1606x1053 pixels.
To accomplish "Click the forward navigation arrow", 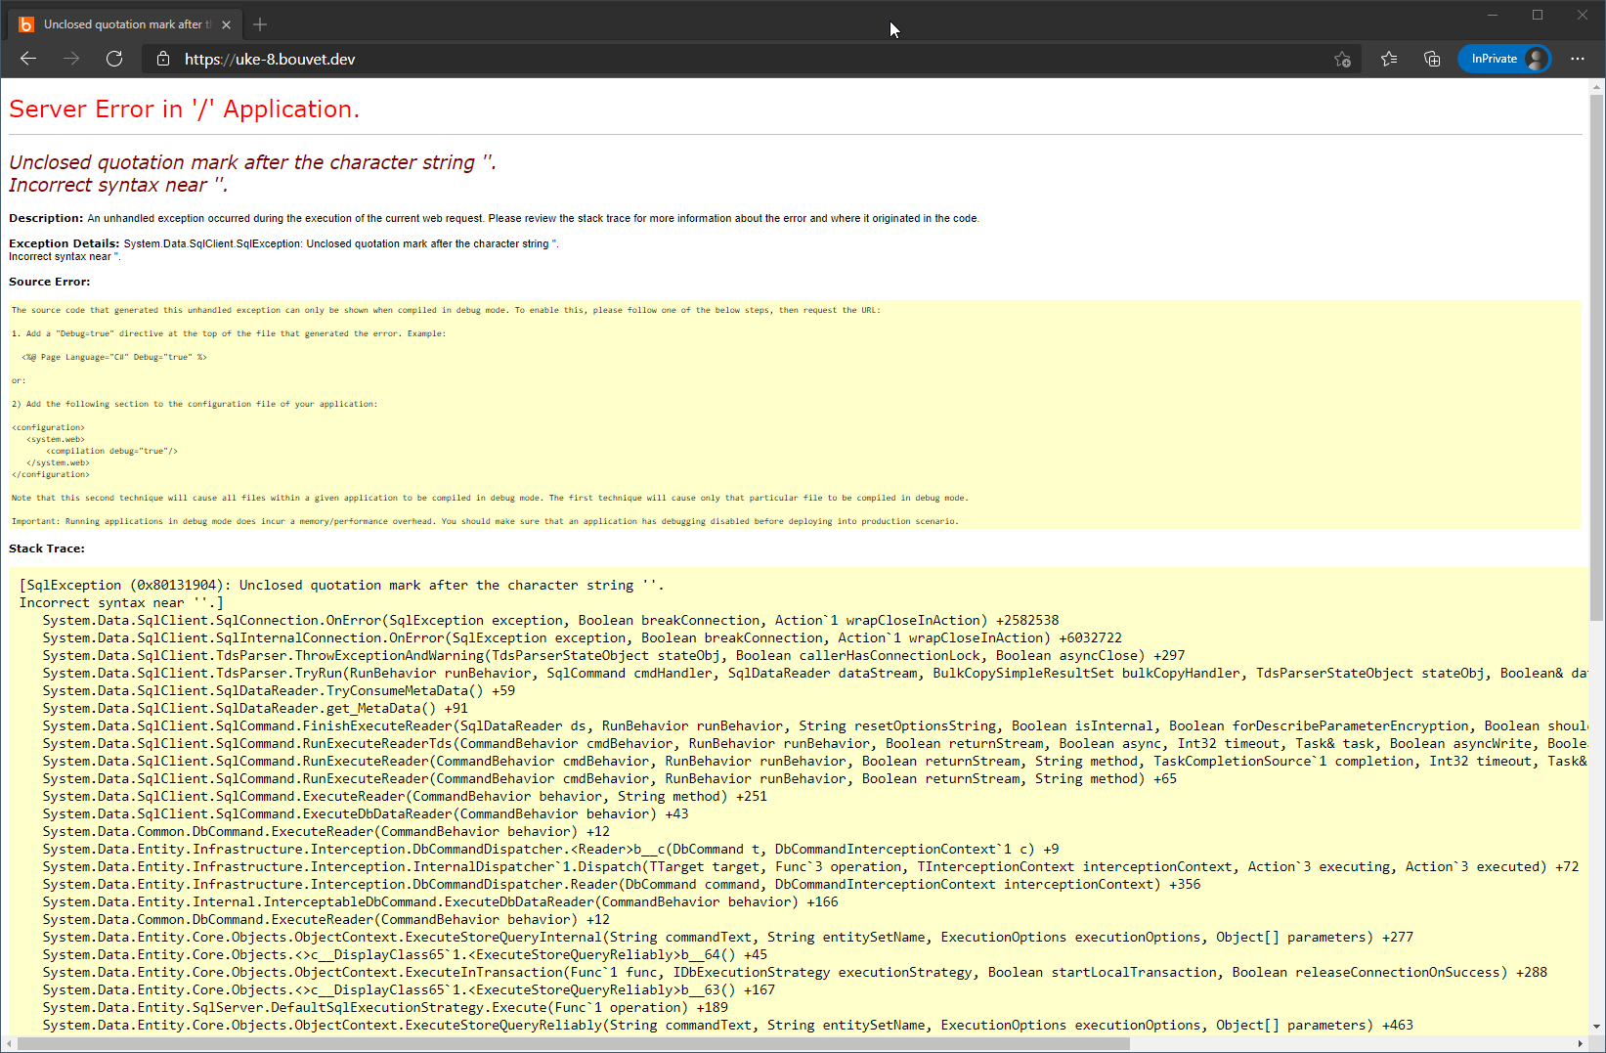I will 71,59.
